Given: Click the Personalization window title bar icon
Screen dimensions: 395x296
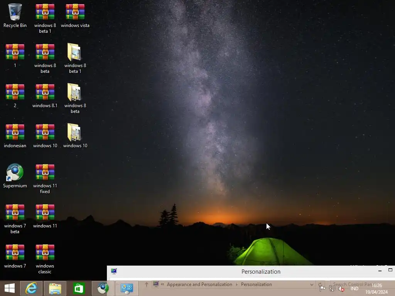Looking at the screenshot, I should tap(114, 271).
